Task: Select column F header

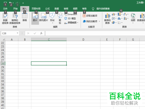Action: pyautogui.click(x=120, y=40)
